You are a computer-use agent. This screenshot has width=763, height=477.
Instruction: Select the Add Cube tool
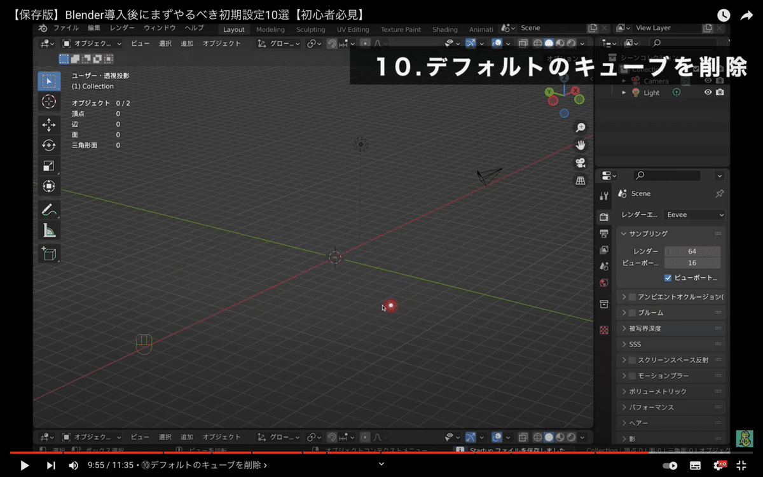tap(49, 253)
